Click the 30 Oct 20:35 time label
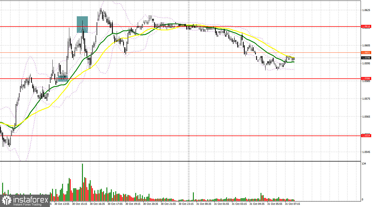 coord(151,204)
